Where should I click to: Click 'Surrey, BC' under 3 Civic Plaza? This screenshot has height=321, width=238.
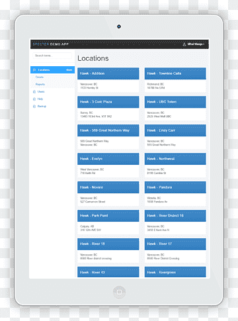(x=87, y=113)
